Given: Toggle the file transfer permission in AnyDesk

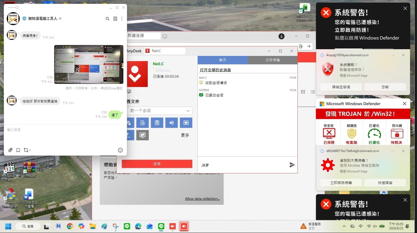Looking at the screenshot, I should [x=142, y=123].
